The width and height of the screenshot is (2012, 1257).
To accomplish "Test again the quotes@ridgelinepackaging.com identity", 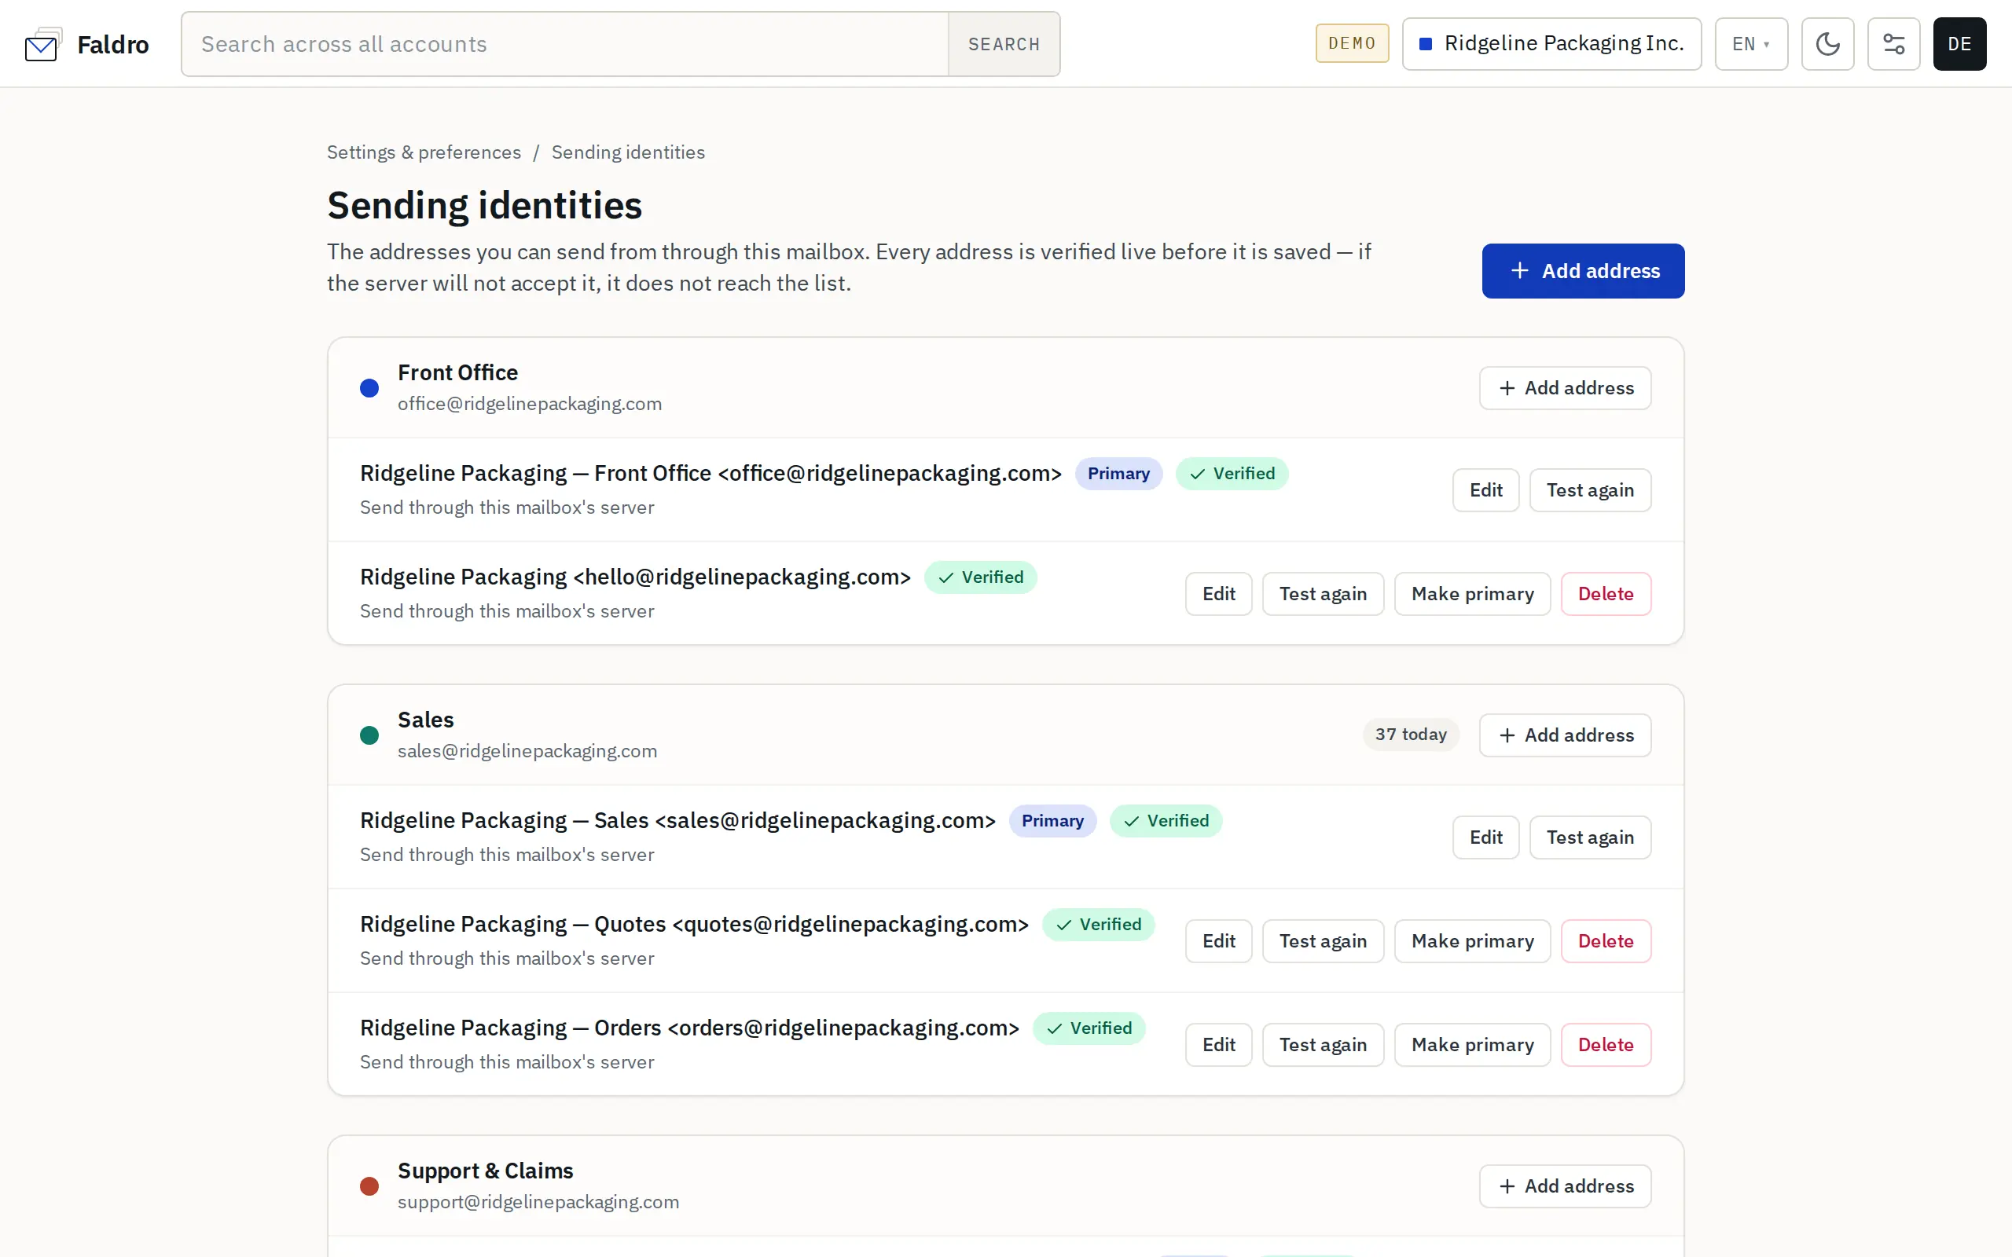I will click(1323, 941).
